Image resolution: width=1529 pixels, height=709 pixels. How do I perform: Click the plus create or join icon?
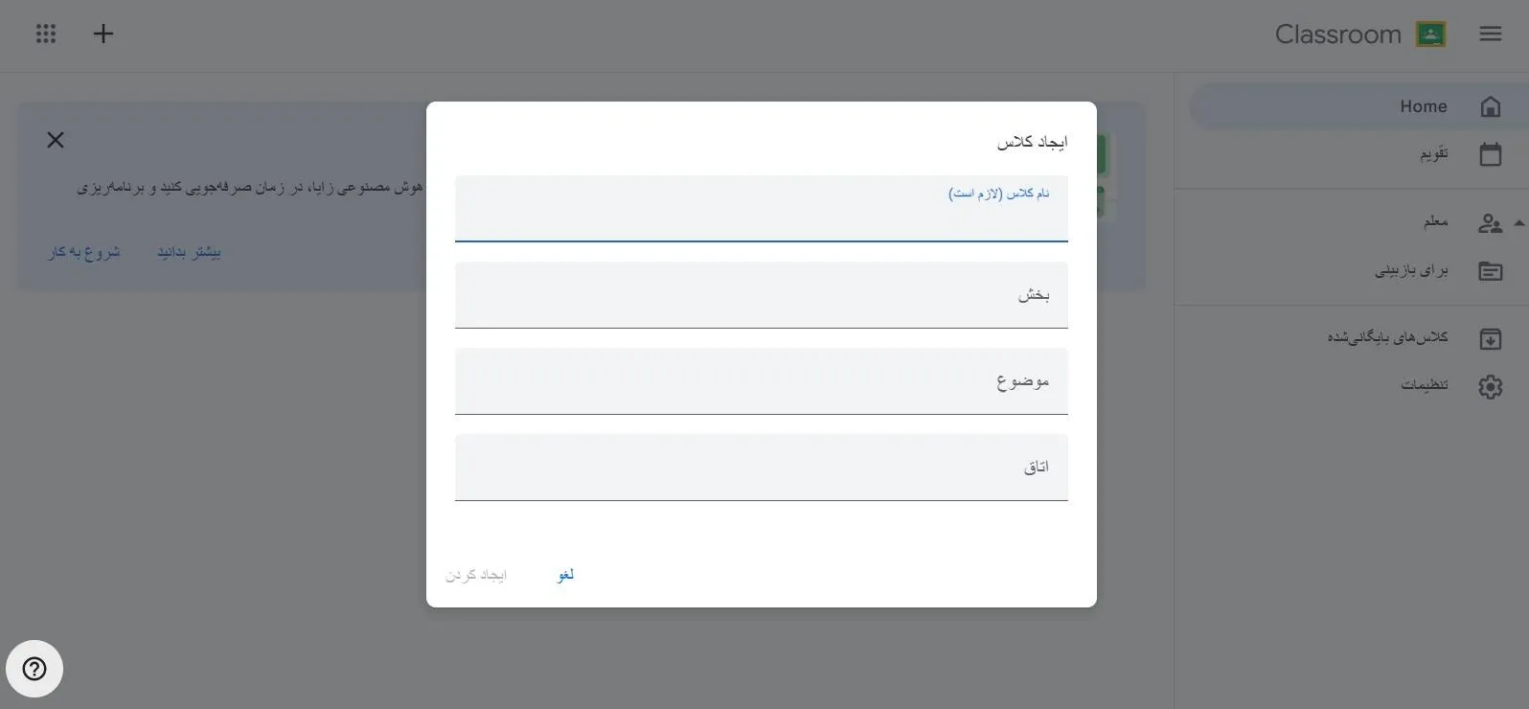coord(103,34)
